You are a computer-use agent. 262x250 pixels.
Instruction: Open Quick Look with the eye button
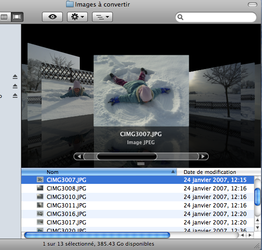point(52,17)
